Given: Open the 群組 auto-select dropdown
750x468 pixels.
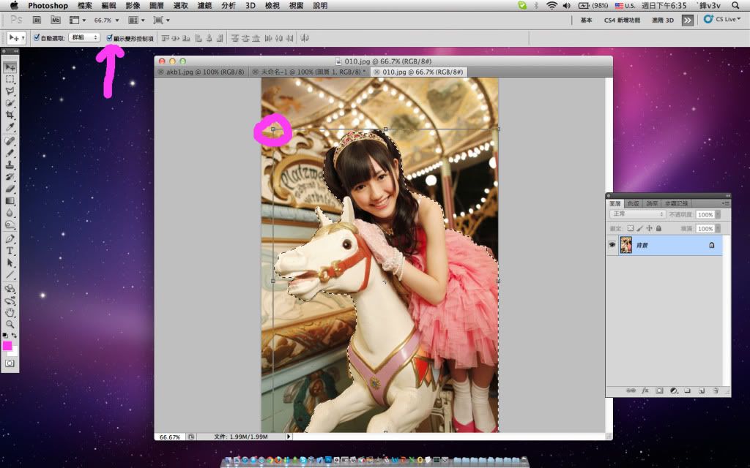Looking at the screenshot, I should (x=83, y=37).
